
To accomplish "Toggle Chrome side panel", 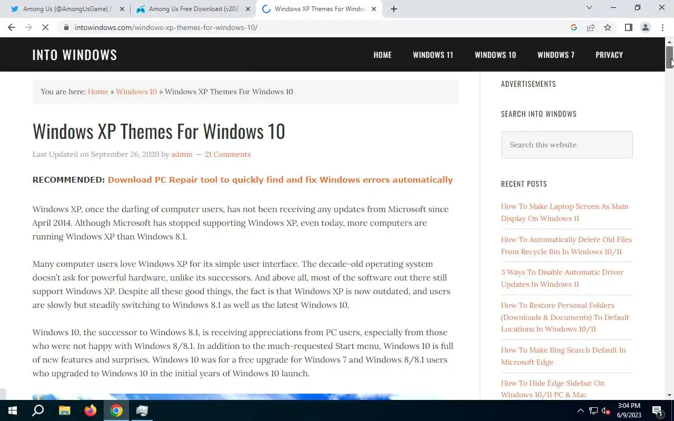I will click(x=628, y=27).
